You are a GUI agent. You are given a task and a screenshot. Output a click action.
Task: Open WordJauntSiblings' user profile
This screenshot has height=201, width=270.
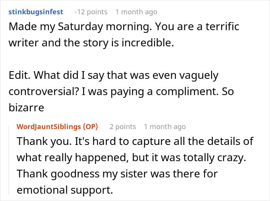tap(47, 126)
